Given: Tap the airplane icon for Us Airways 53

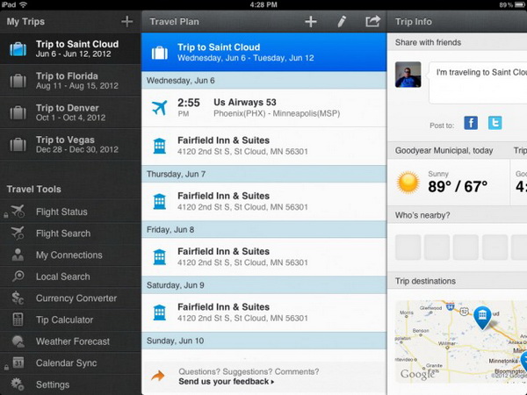Looking at the screenshot, I should (x=159, y=108).
